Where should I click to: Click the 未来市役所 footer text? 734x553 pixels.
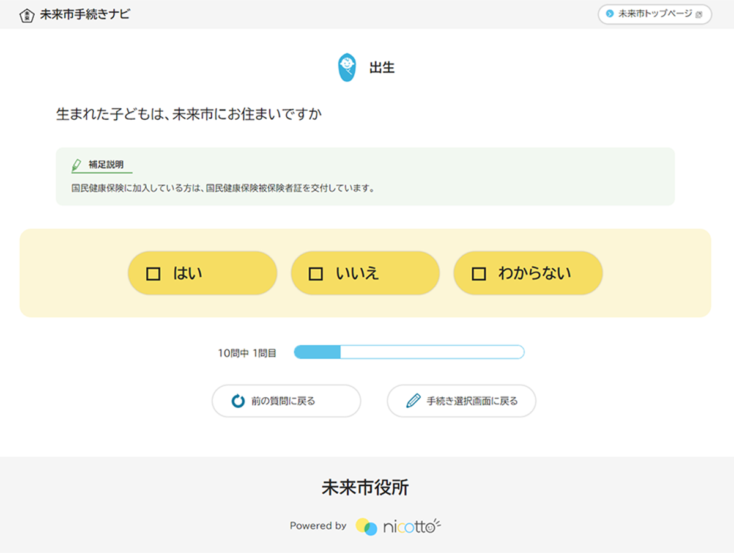point(365,488)
